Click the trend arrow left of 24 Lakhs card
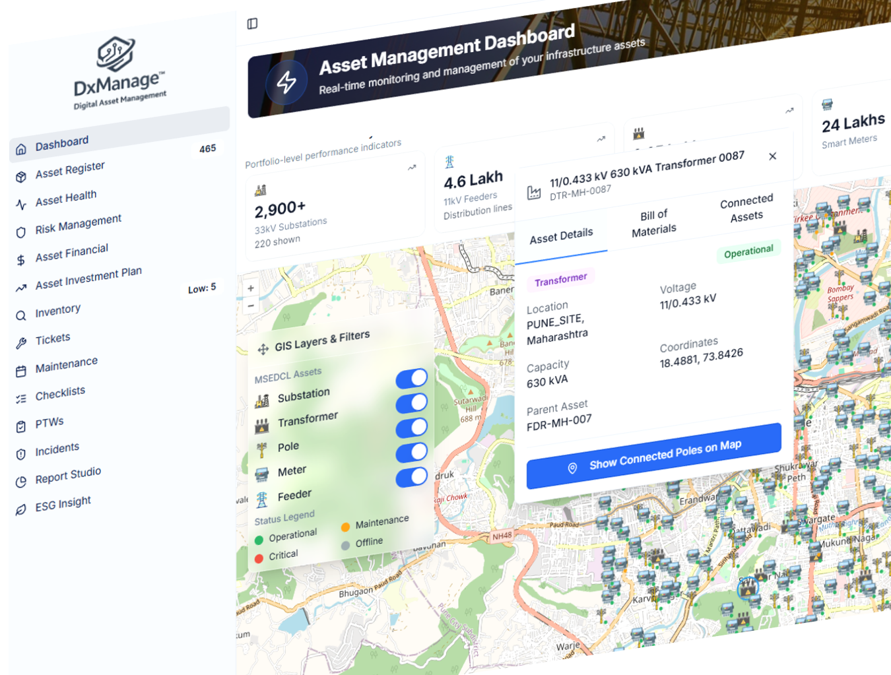Image resolution: width=891 pixels, height=675 pixels. (789, 111)
